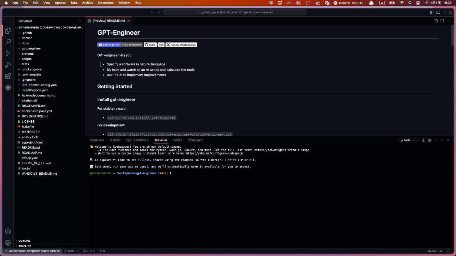456x256 pixels.
Task: Open the Search view in activity bar
Action: [8, 42]
